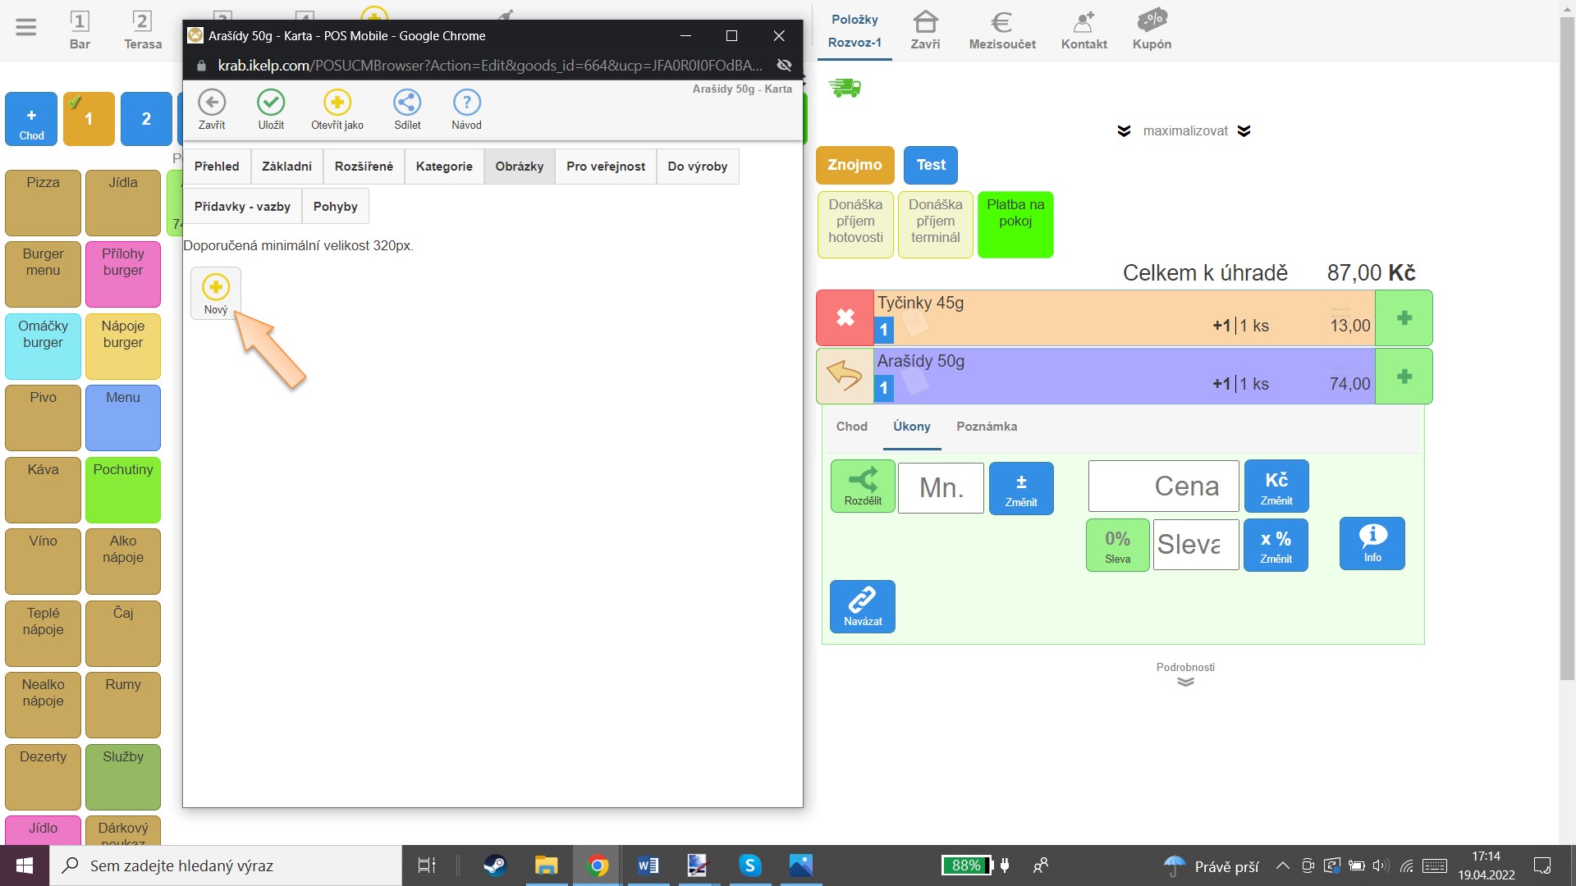The image size is (1576, 886).
Task: Click the Rozdělit split icon button
Action: point(863,486)
